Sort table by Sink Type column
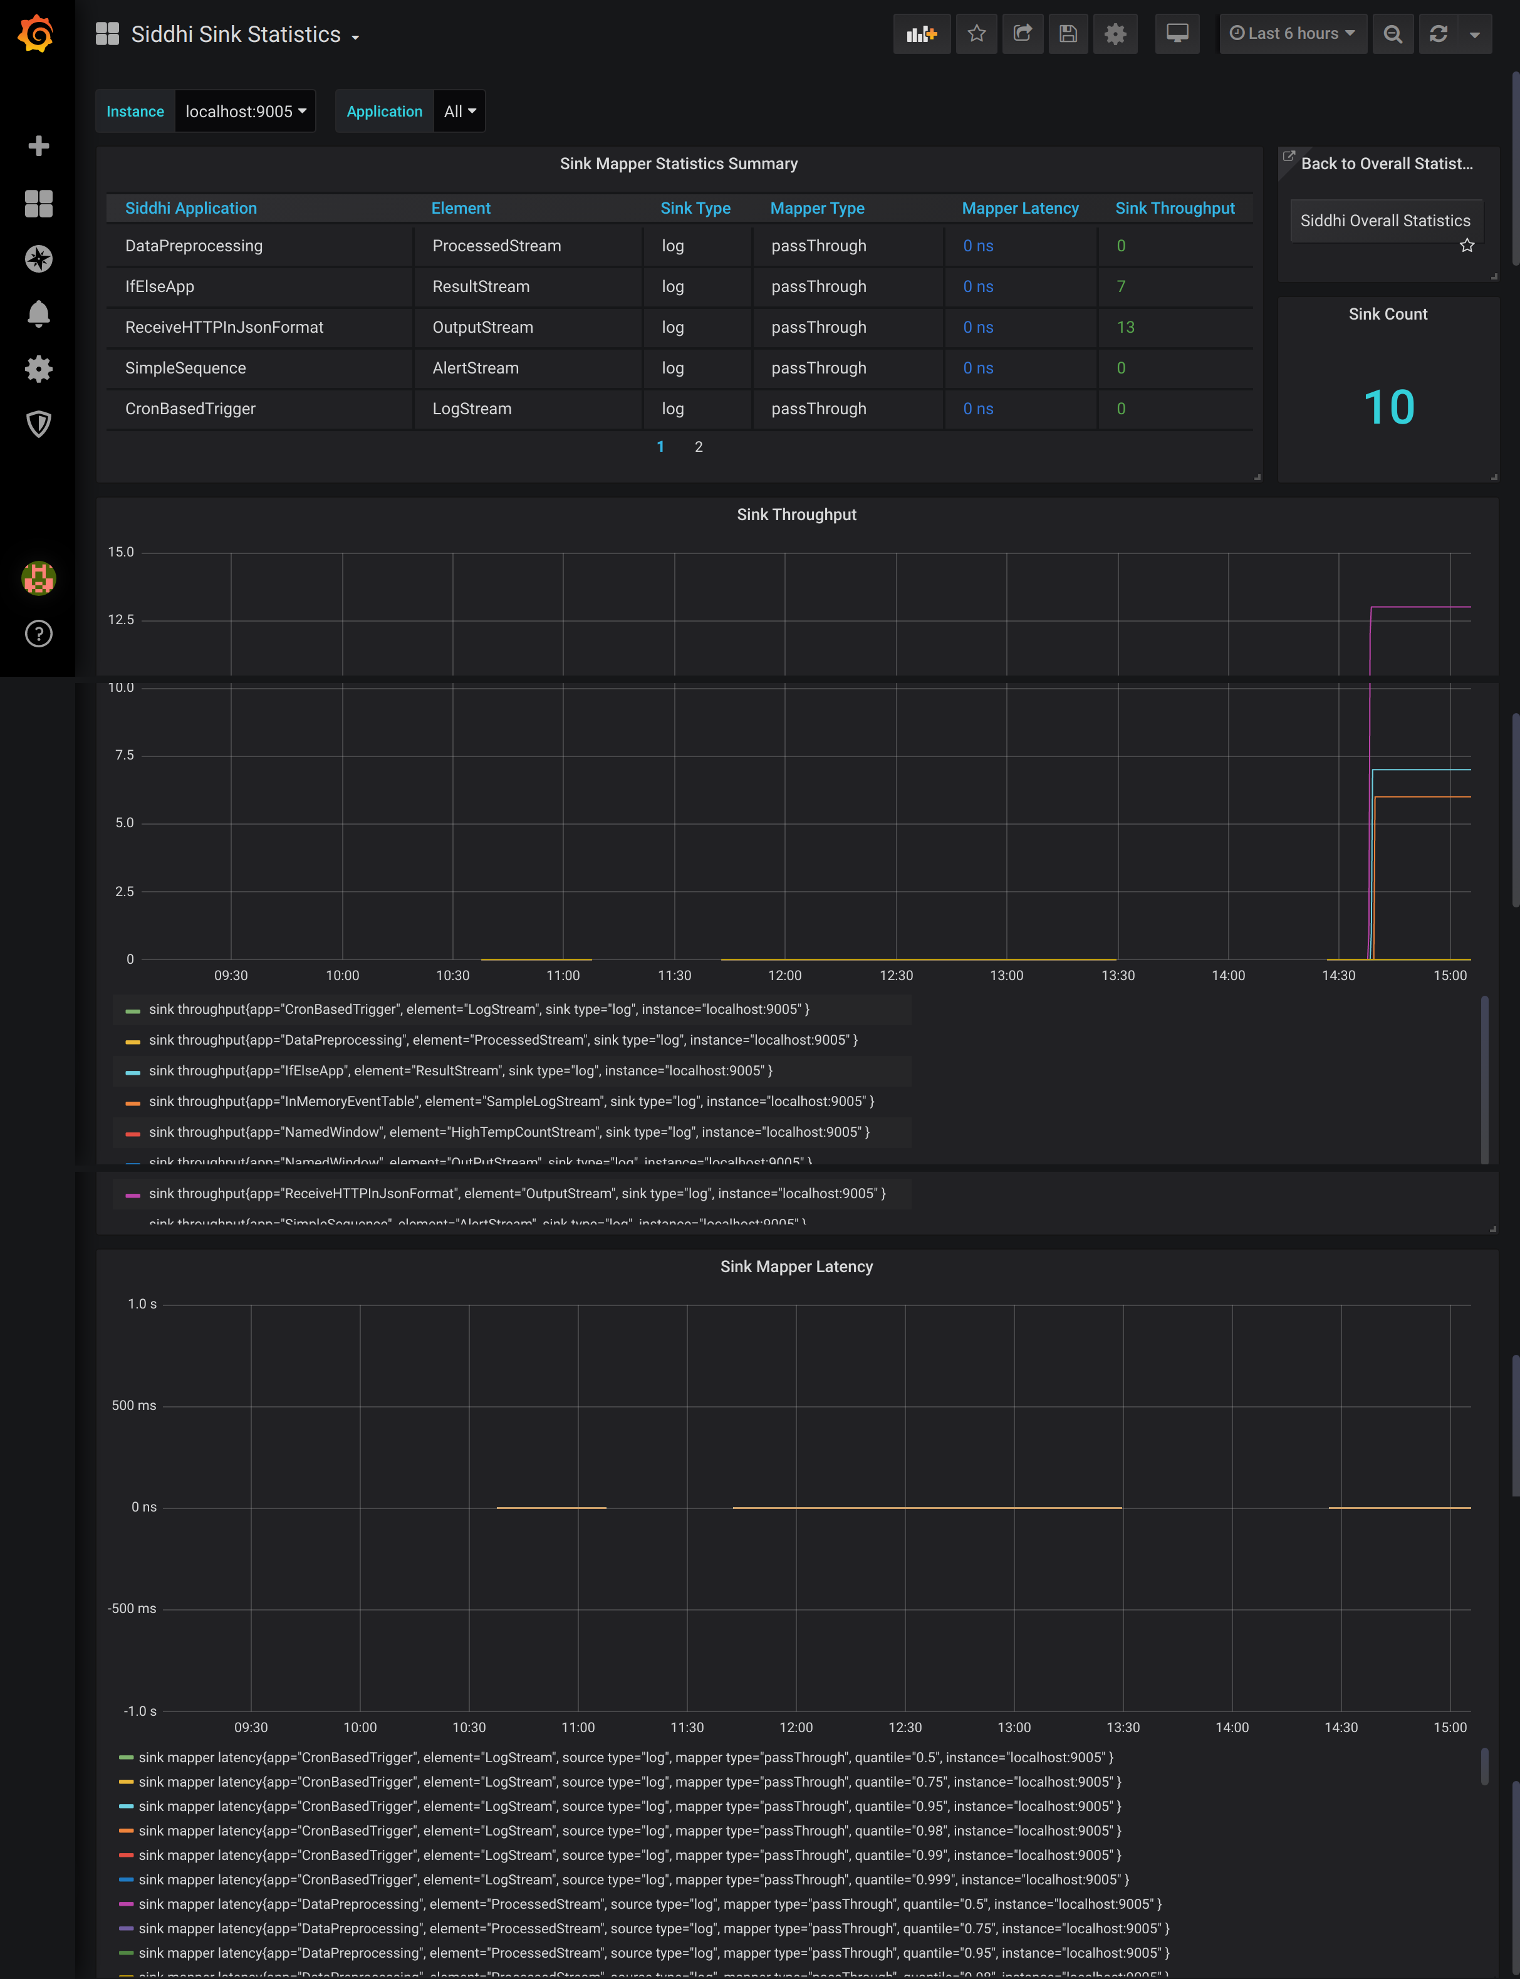Image resolution: width=1520 pixels, height=1979 pixels. pos(695,208)
